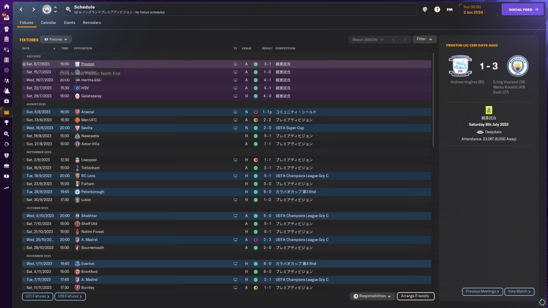Go to the previous season arrow
548x308 pixels.
[x=393, y=39]
